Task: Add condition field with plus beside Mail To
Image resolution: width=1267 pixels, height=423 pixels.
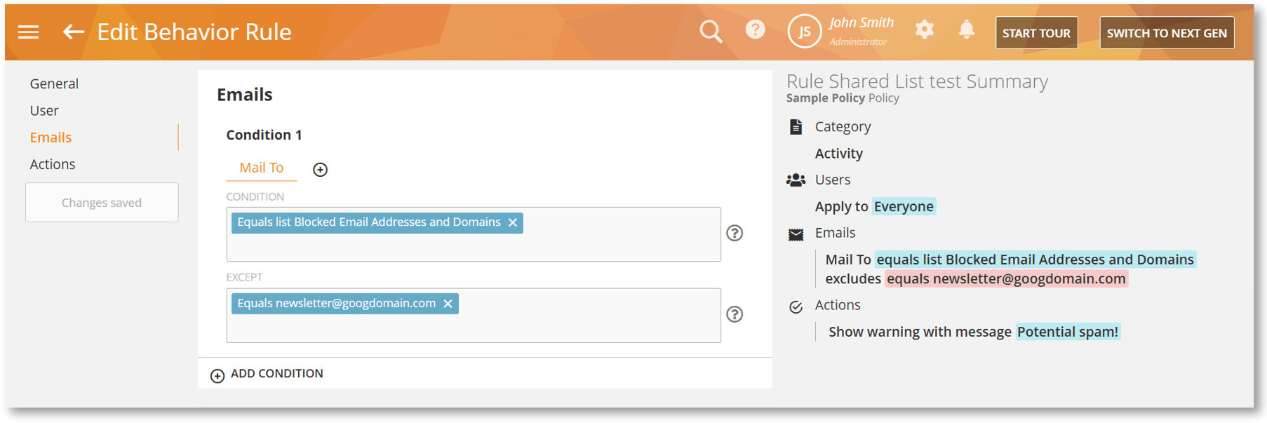Action: [320, 170]
